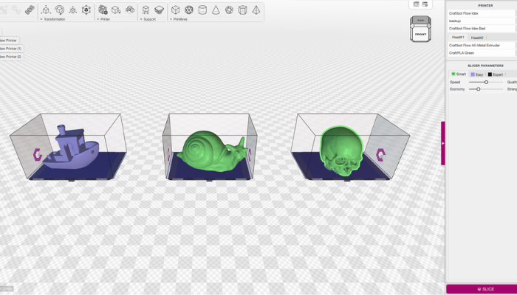Click the fourth Transformation tool with a hexagon outline

86,10
